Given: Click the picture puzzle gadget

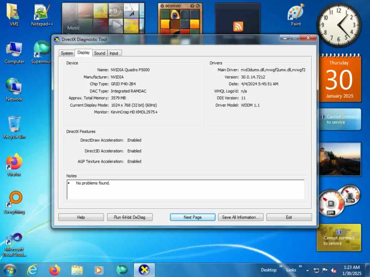Looking at the screenshot, I should (180, 19).
